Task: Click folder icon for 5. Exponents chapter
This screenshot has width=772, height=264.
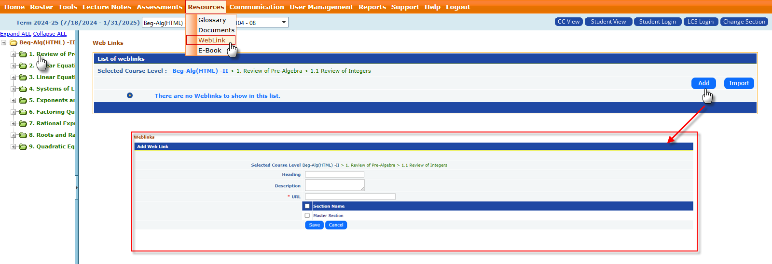Action: (23, 101)
